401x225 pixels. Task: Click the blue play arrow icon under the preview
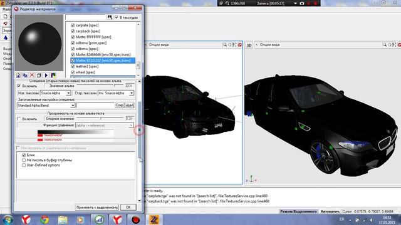pos(46,75)
